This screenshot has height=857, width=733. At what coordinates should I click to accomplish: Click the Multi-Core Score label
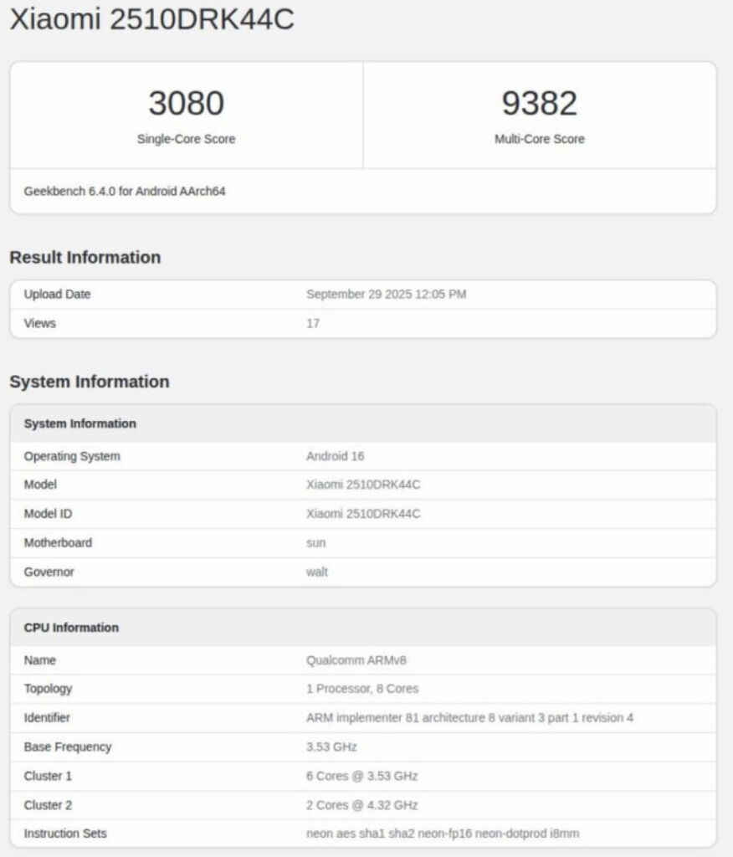[x=539, y=140]
